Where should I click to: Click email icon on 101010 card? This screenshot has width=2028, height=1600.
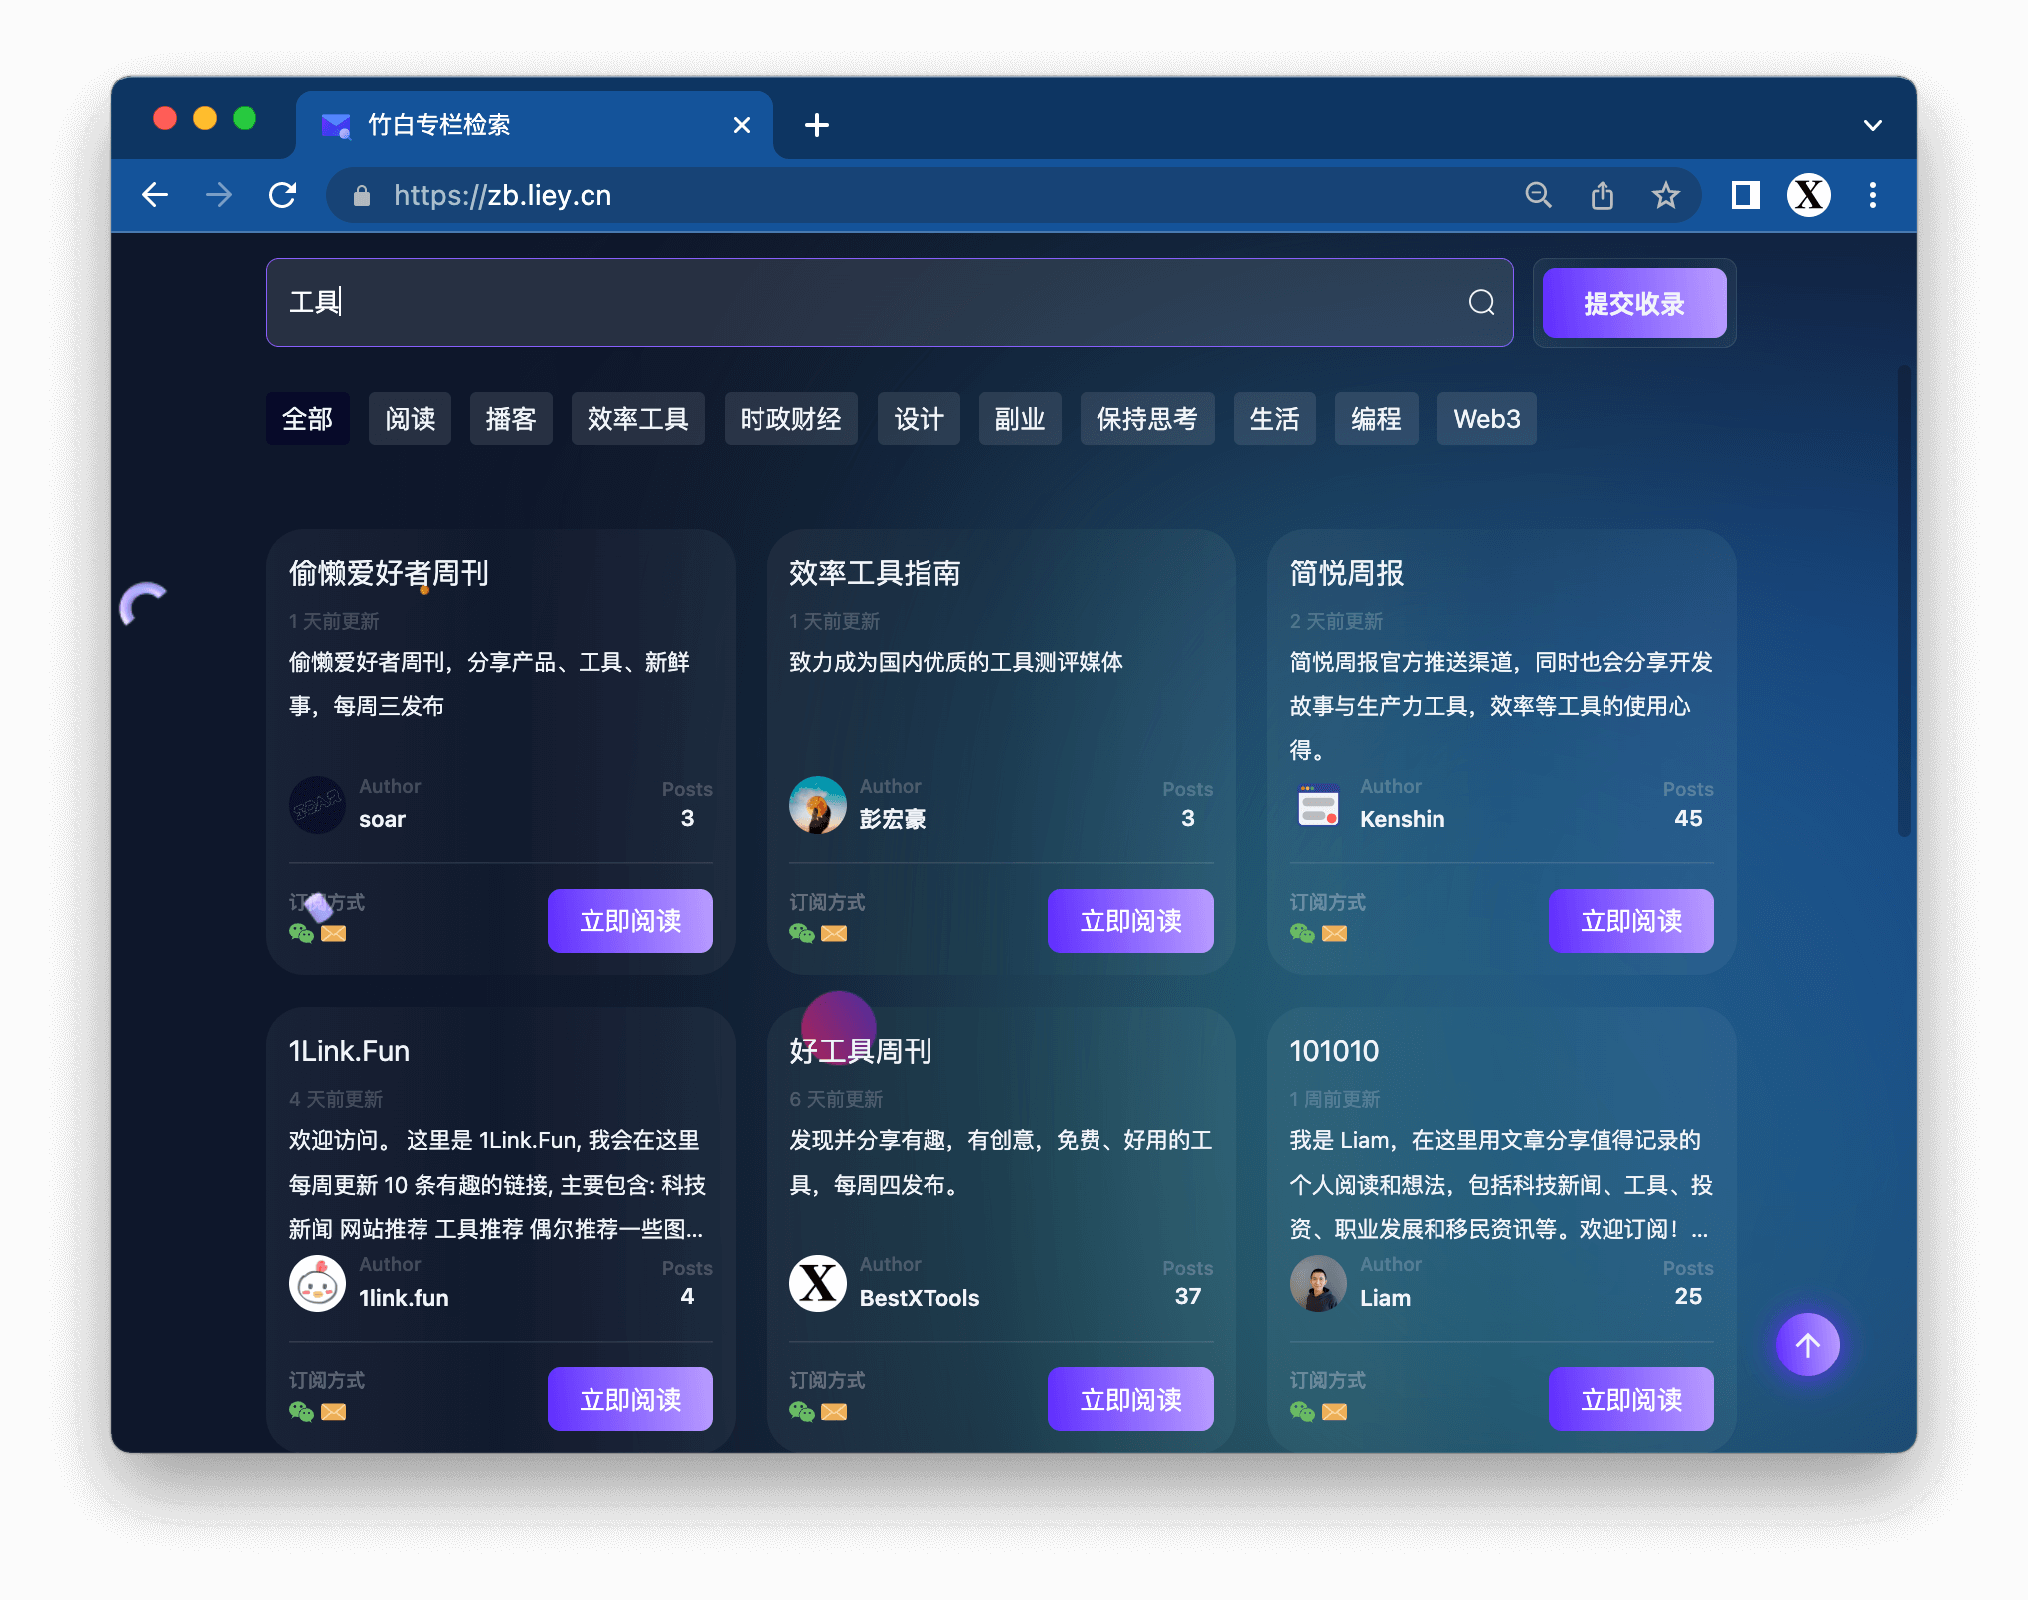(x=1335, y=1412)
